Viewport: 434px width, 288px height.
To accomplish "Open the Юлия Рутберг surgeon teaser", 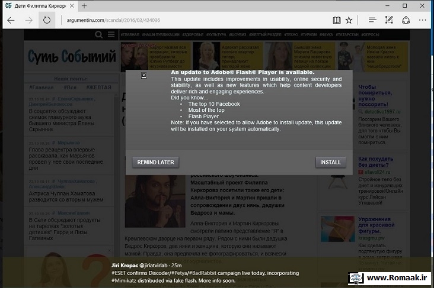I will coord(156,57).
